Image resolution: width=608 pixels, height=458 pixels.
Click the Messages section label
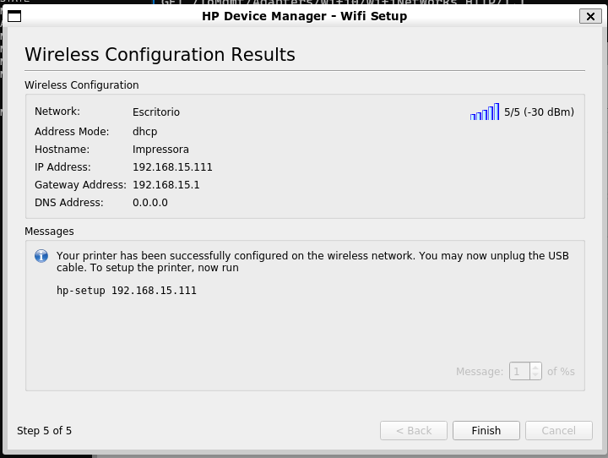coord(49,232)
